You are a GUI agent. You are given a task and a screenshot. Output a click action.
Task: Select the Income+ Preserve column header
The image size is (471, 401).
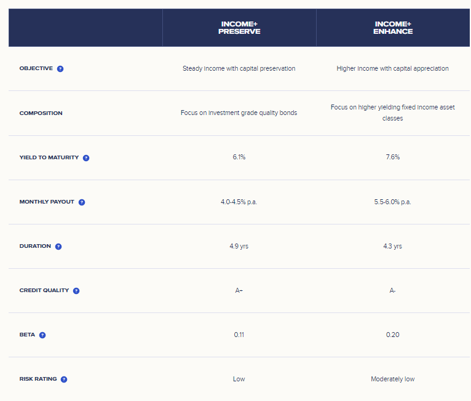click(x=239, y=28)
